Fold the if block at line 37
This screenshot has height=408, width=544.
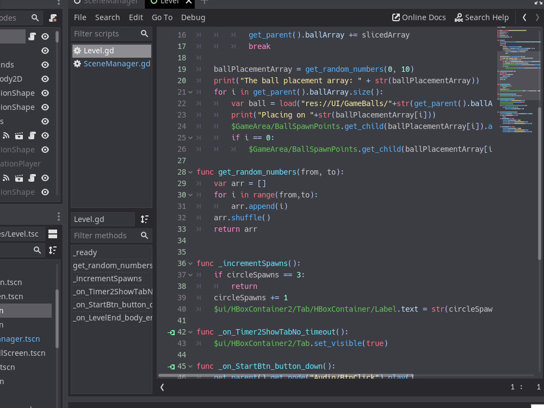click(x=190, y=275)
